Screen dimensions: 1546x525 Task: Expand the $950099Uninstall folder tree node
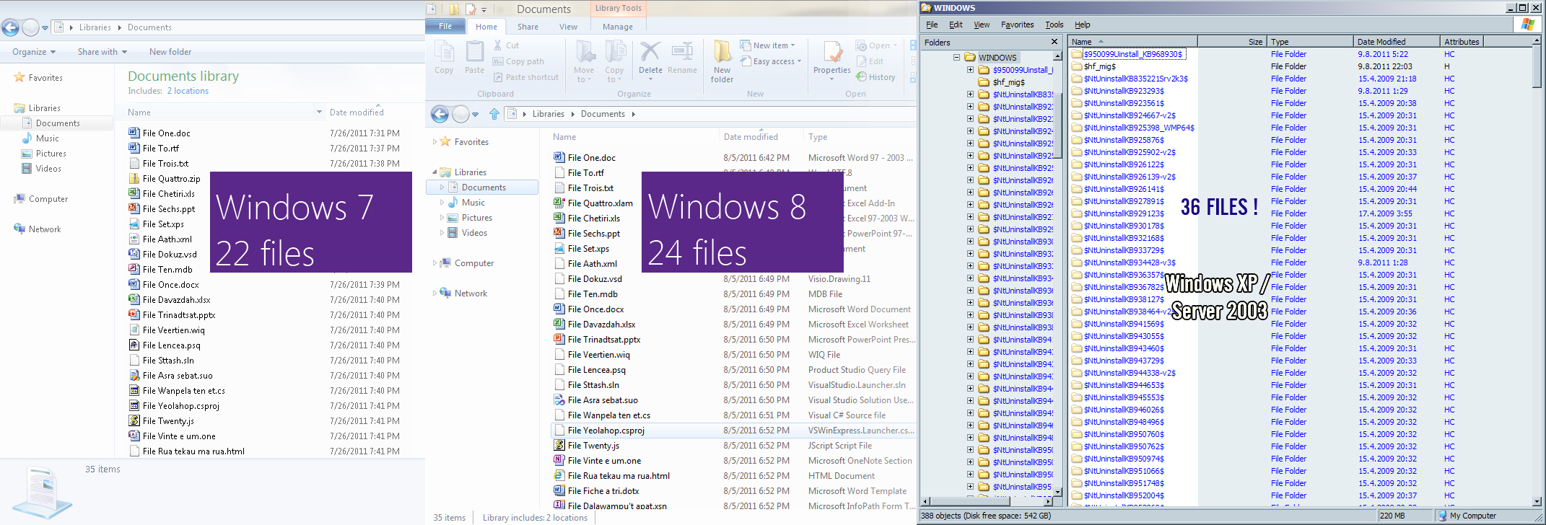[971, 70]
